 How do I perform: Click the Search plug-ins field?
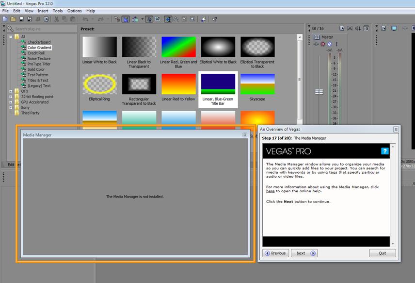pyautogui.click(x=42, y=29)
